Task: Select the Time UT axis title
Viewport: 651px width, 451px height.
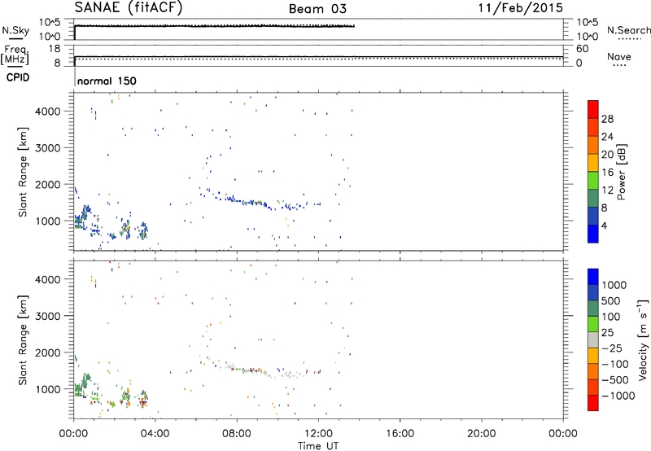Action: click(x=318, y=446)
